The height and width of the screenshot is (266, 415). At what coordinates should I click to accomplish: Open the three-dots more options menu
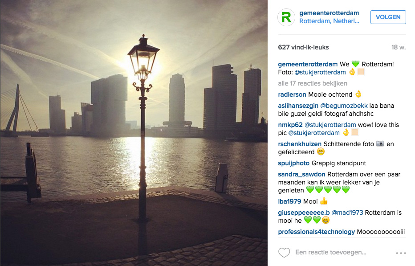click(x=401, y=253)
